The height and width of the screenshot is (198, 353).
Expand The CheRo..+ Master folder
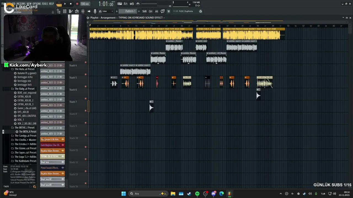[23, 140]
